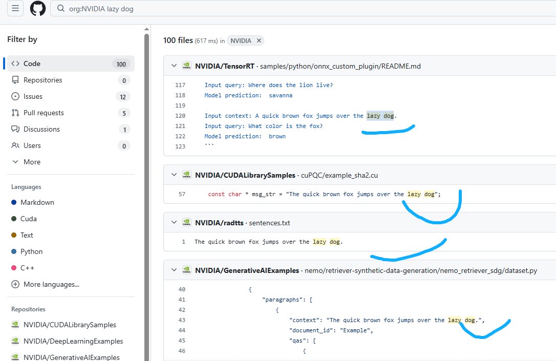Click the Issues count badge 12
The height and width of the screenshot is (361, 556).
click(x=123, y=97)
